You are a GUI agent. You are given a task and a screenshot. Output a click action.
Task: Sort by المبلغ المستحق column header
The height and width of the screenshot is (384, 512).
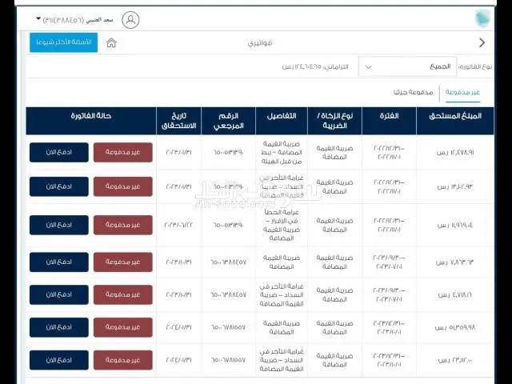coord(455,116)
